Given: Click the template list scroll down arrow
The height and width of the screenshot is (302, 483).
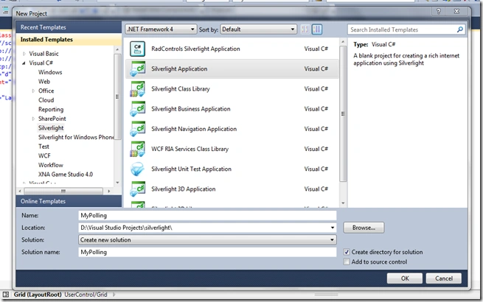Looking at the screenshot, I should point(343,203).
